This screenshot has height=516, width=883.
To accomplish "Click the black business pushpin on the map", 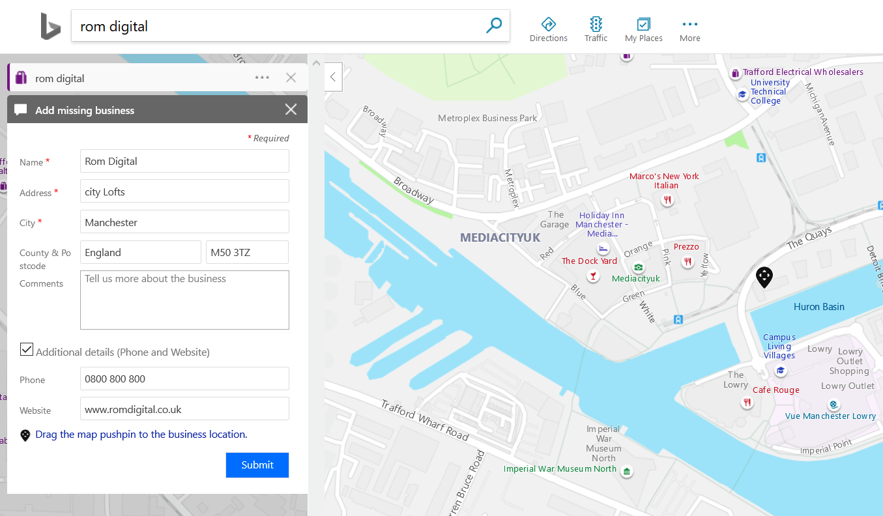I will pos(764,277).
